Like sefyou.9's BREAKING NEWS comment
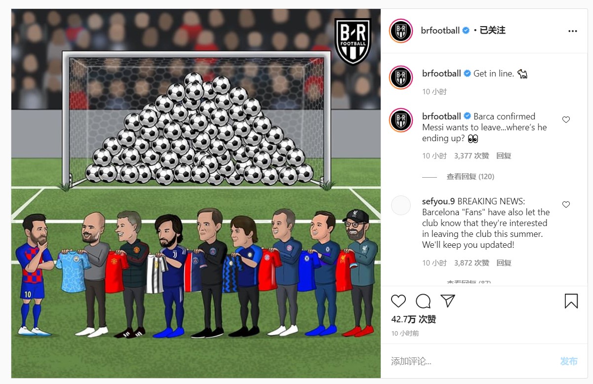Image resolution: width=593 pixels, height=384 pixels. pyautogui.click(x=566, y=204)
